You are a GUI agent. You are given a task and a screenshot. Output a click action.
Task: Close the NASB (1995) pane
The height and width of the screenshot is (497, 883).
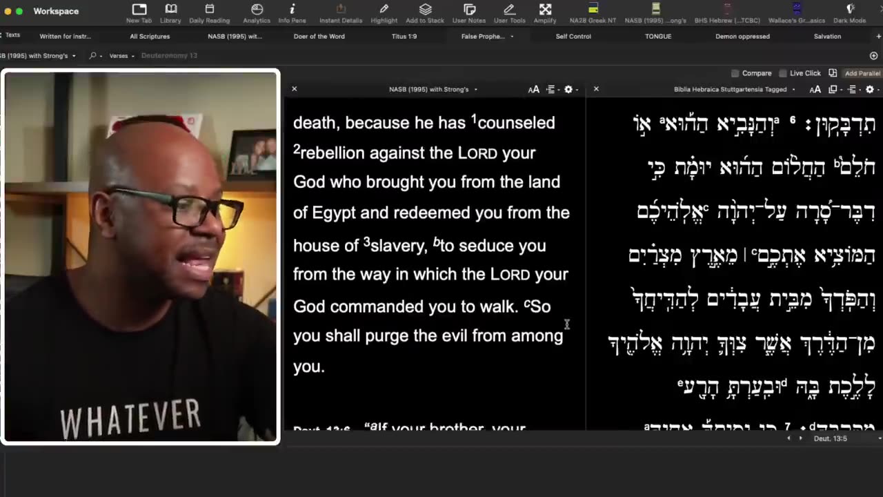295,89
